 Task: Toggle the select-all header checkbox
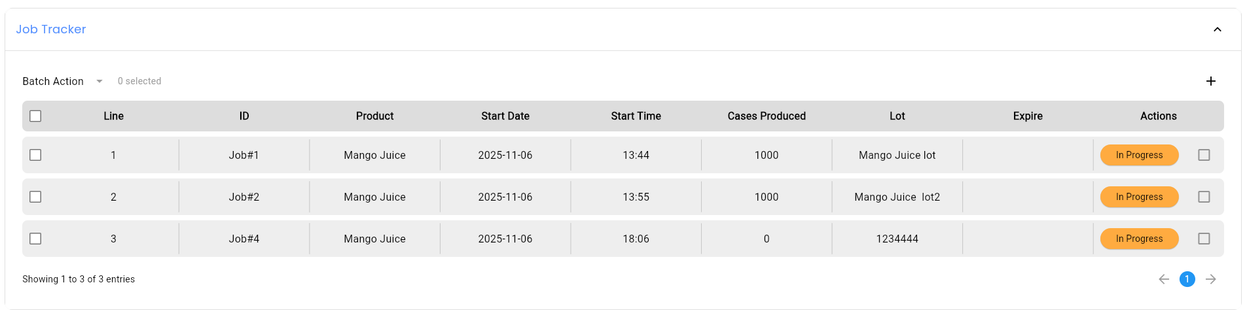coord(35,116)
